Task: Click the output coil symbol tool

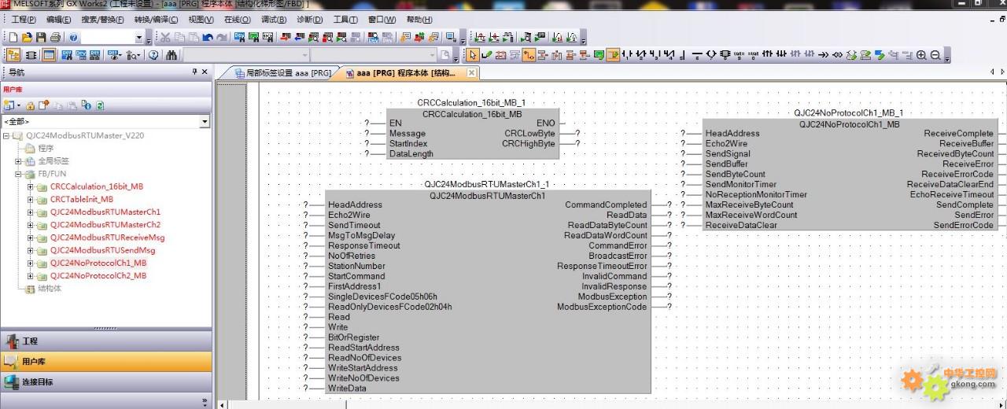Action: pyautogui.click(x=712, y=55)
